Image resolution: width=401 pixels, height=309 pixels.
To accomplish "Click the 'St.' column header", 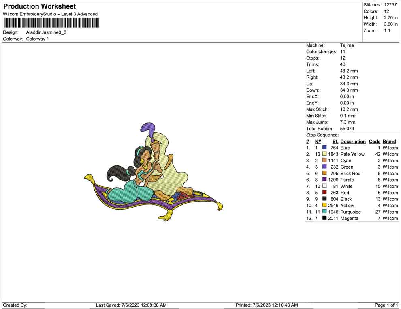I will tap(335, 142).
